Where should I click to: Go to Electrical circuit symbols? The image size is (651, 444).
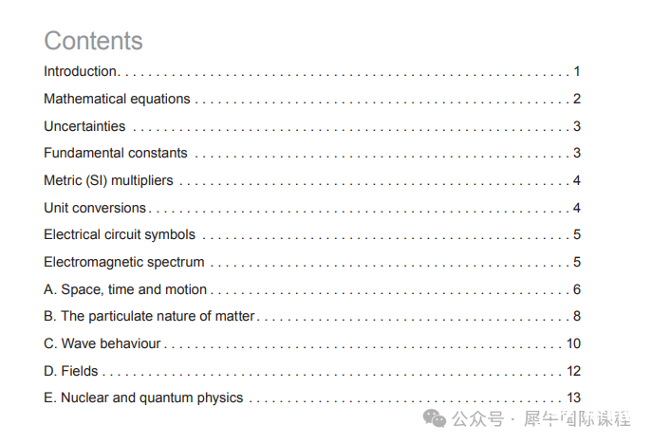(x=312, y=234)
